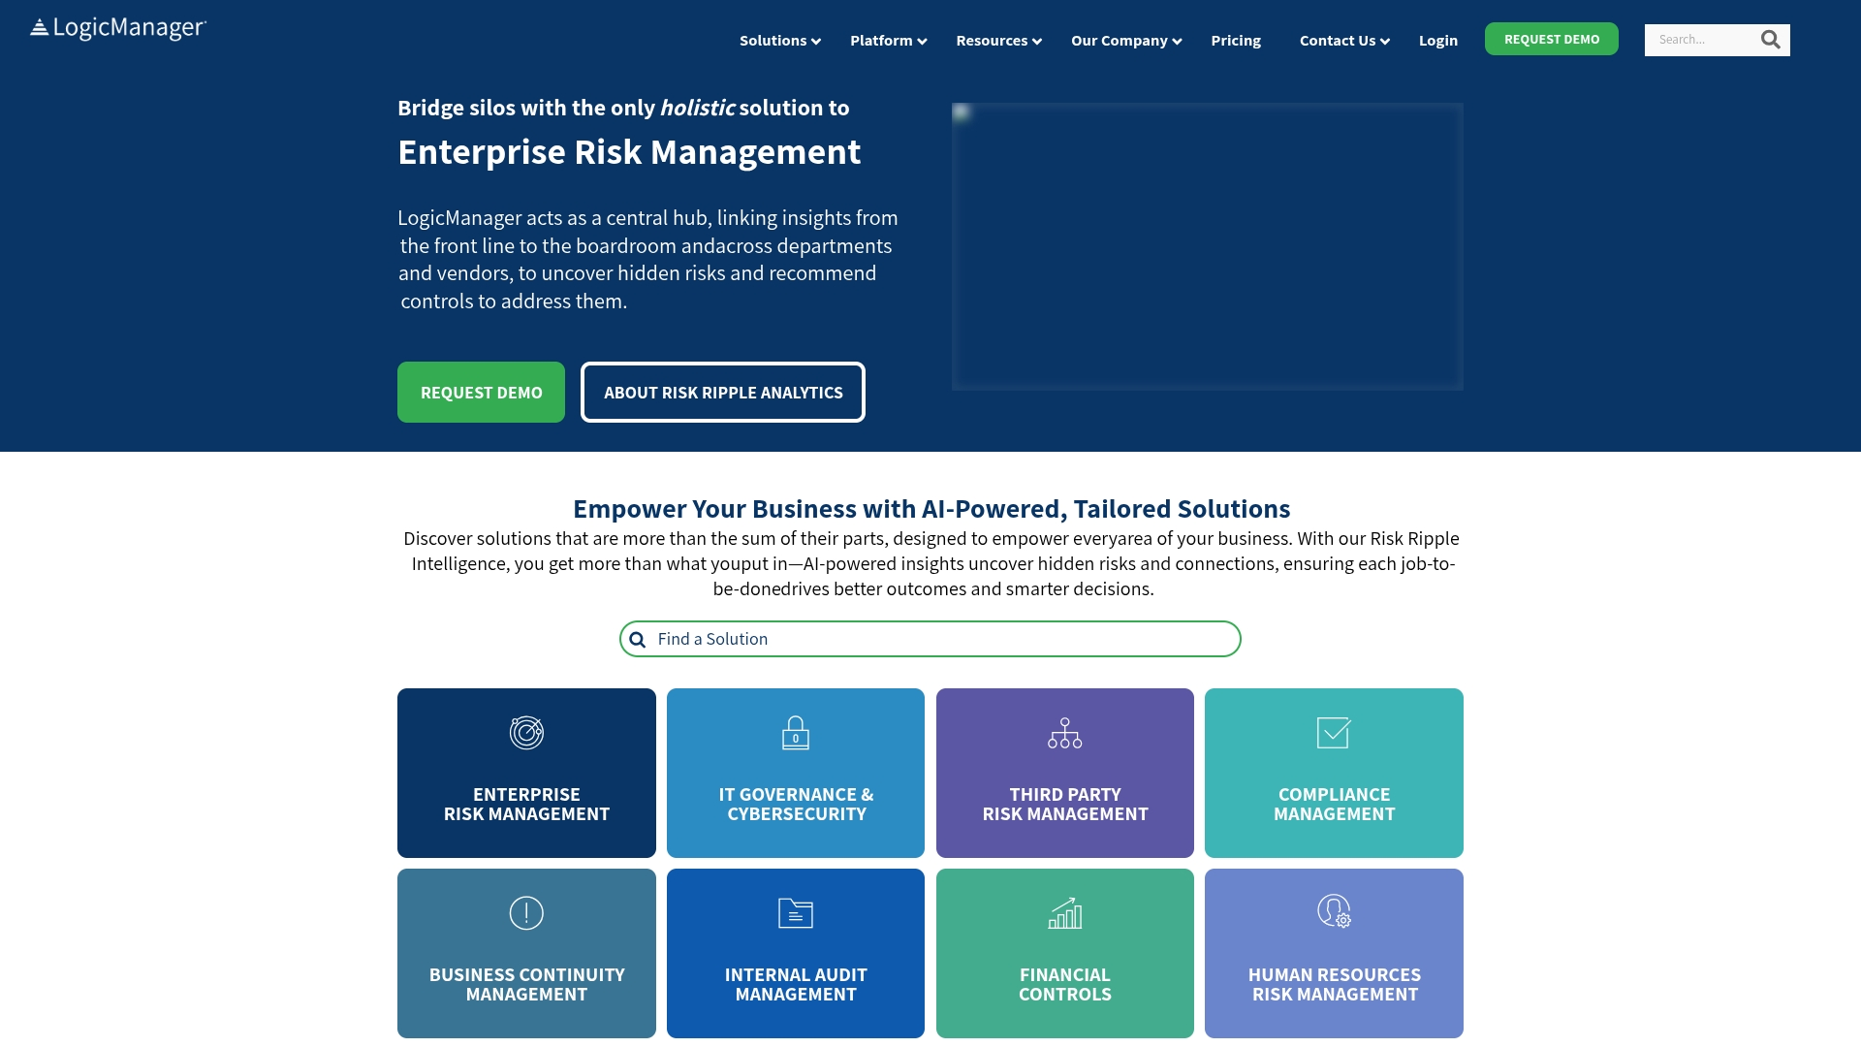Expand the Solutions menu chevron
The width and height of the screenshot is (1861, 1047).
[x=816, y=42]
